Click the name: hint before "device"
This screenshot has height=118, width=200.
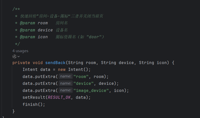66,83
